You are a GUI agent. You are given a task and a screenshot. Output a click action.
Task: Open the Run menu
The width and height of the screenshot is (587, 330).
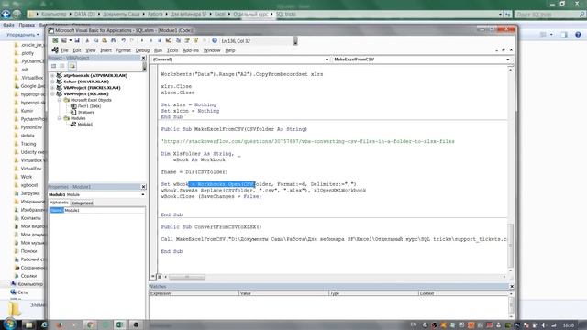(x=158, y=50)
